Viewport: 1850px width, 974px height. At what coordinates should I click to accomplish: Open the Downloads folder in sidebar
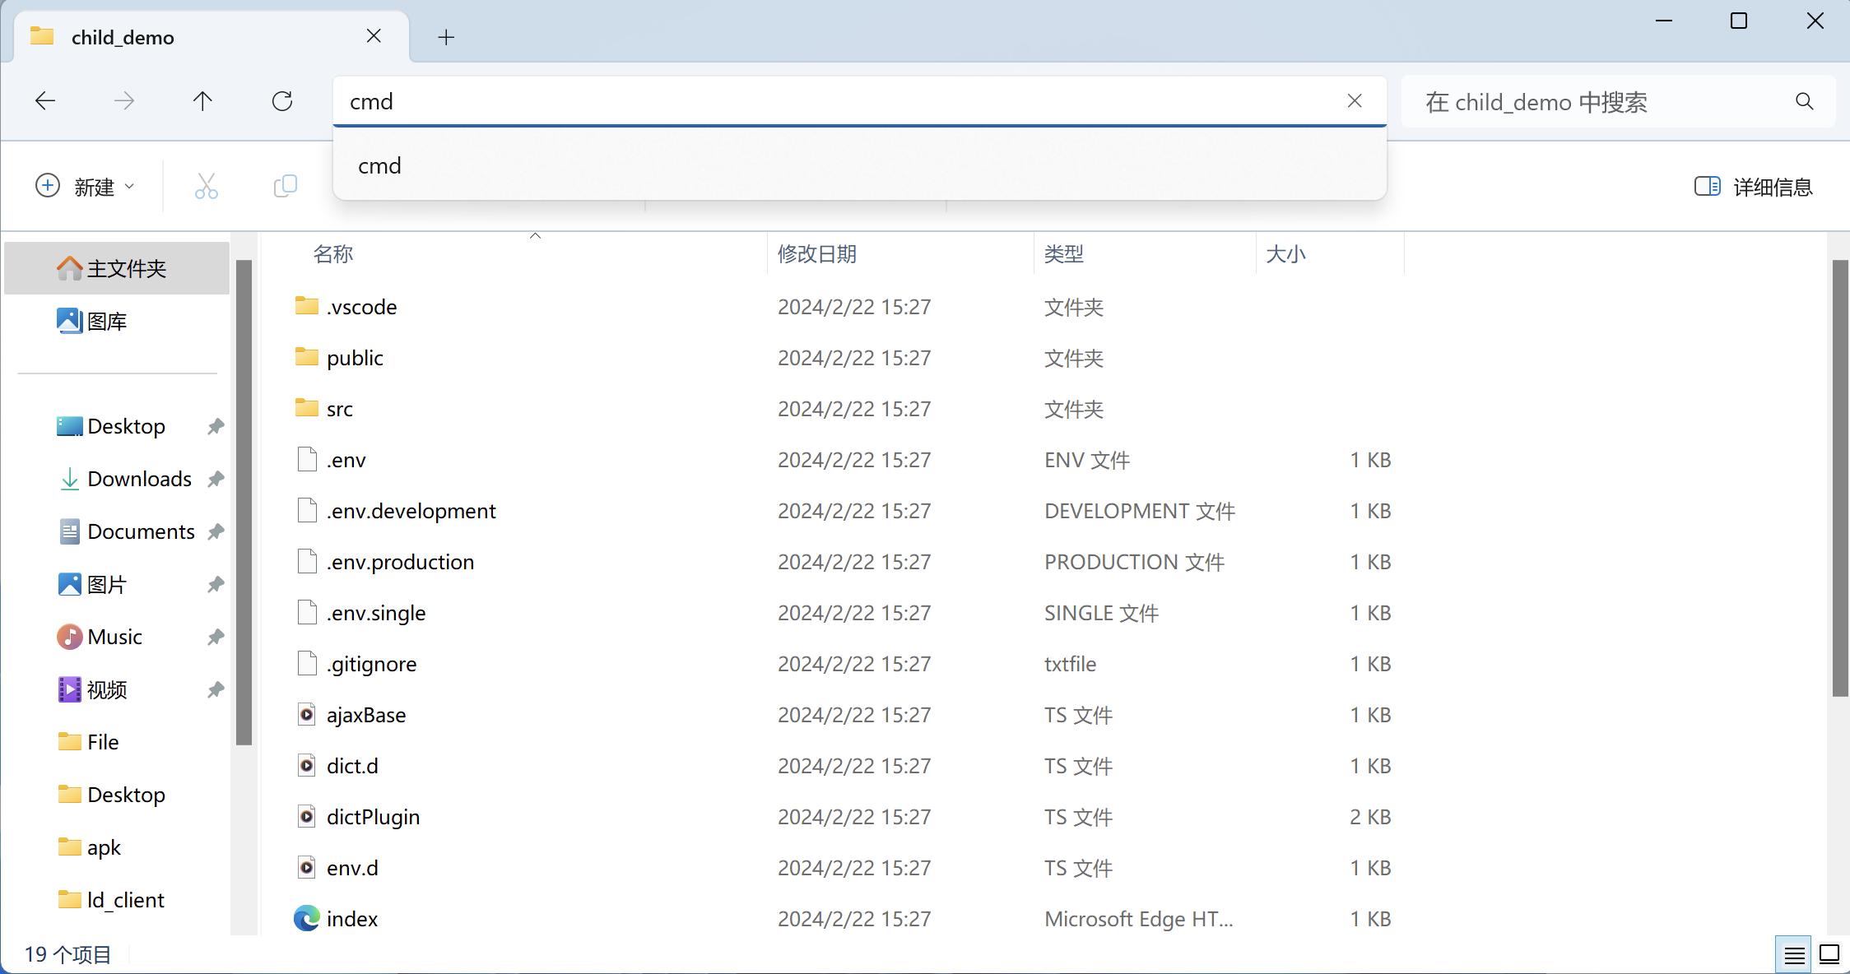point(138,478)
